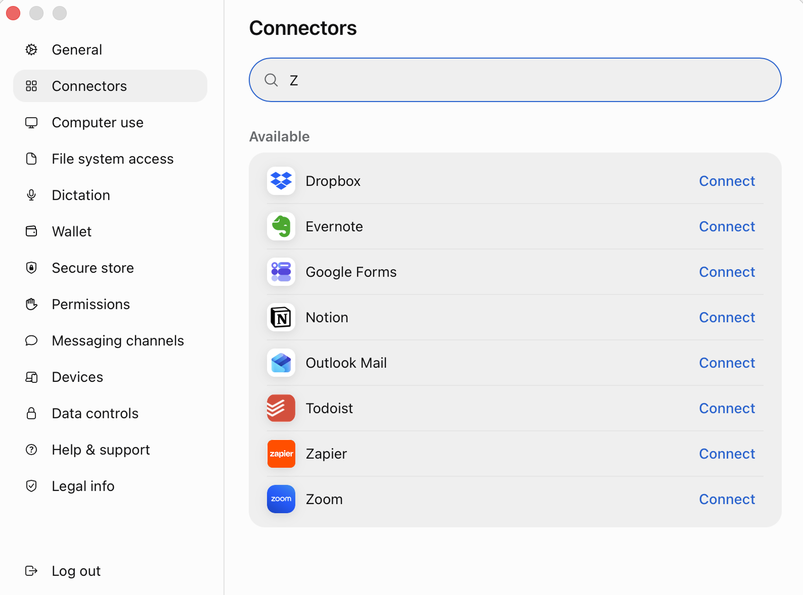Select Connectors in the sidebar
This screenshot has height=595, width=803.
click(x=110, y=86)
